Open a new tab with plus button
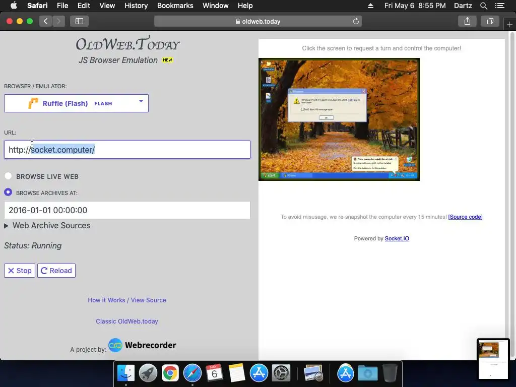The height and width of the screenshot is (387, 516). (x=509, y=25)
